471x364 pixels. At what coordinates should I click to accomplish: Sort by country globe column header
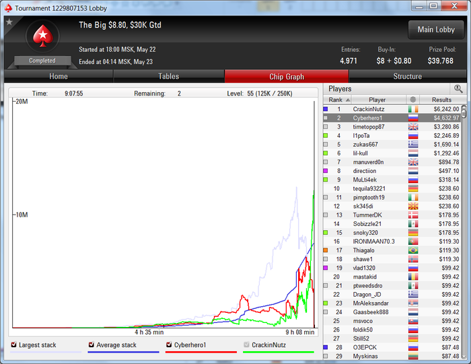point(413,100)
